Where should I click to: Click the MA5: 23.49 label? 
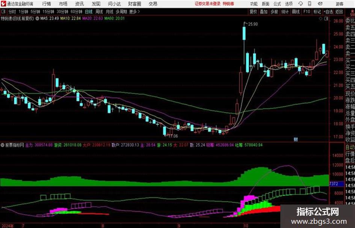click(x=50, y=18)
